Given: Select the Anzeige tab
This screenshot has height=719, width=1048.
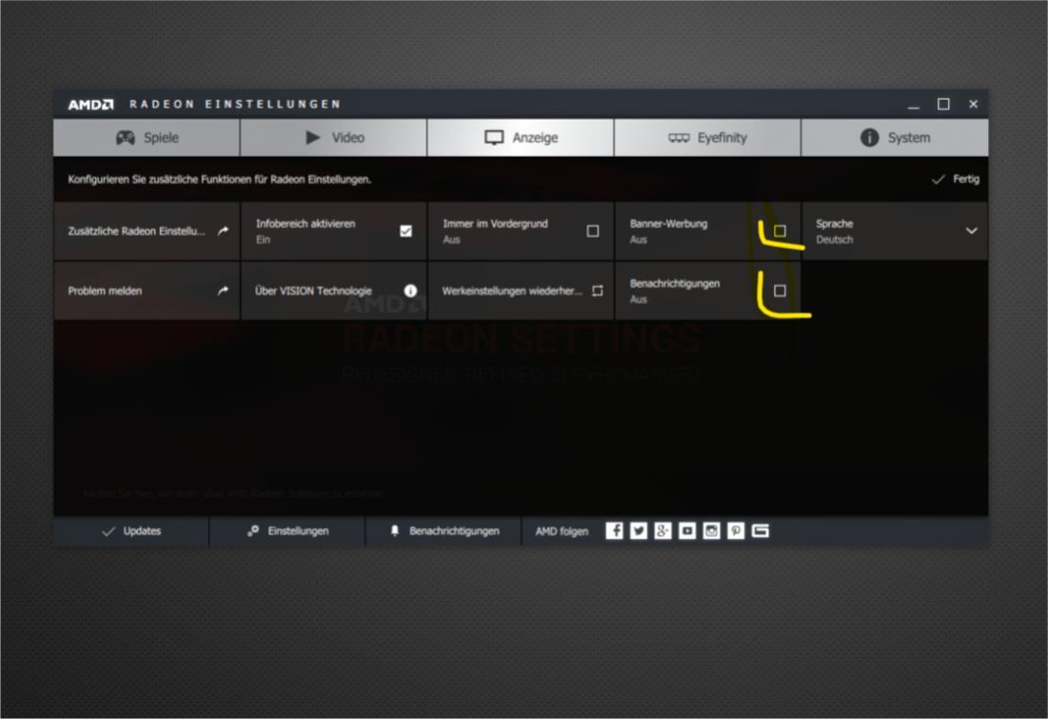Looking at the screenshot, I should [x=520, y=138].
